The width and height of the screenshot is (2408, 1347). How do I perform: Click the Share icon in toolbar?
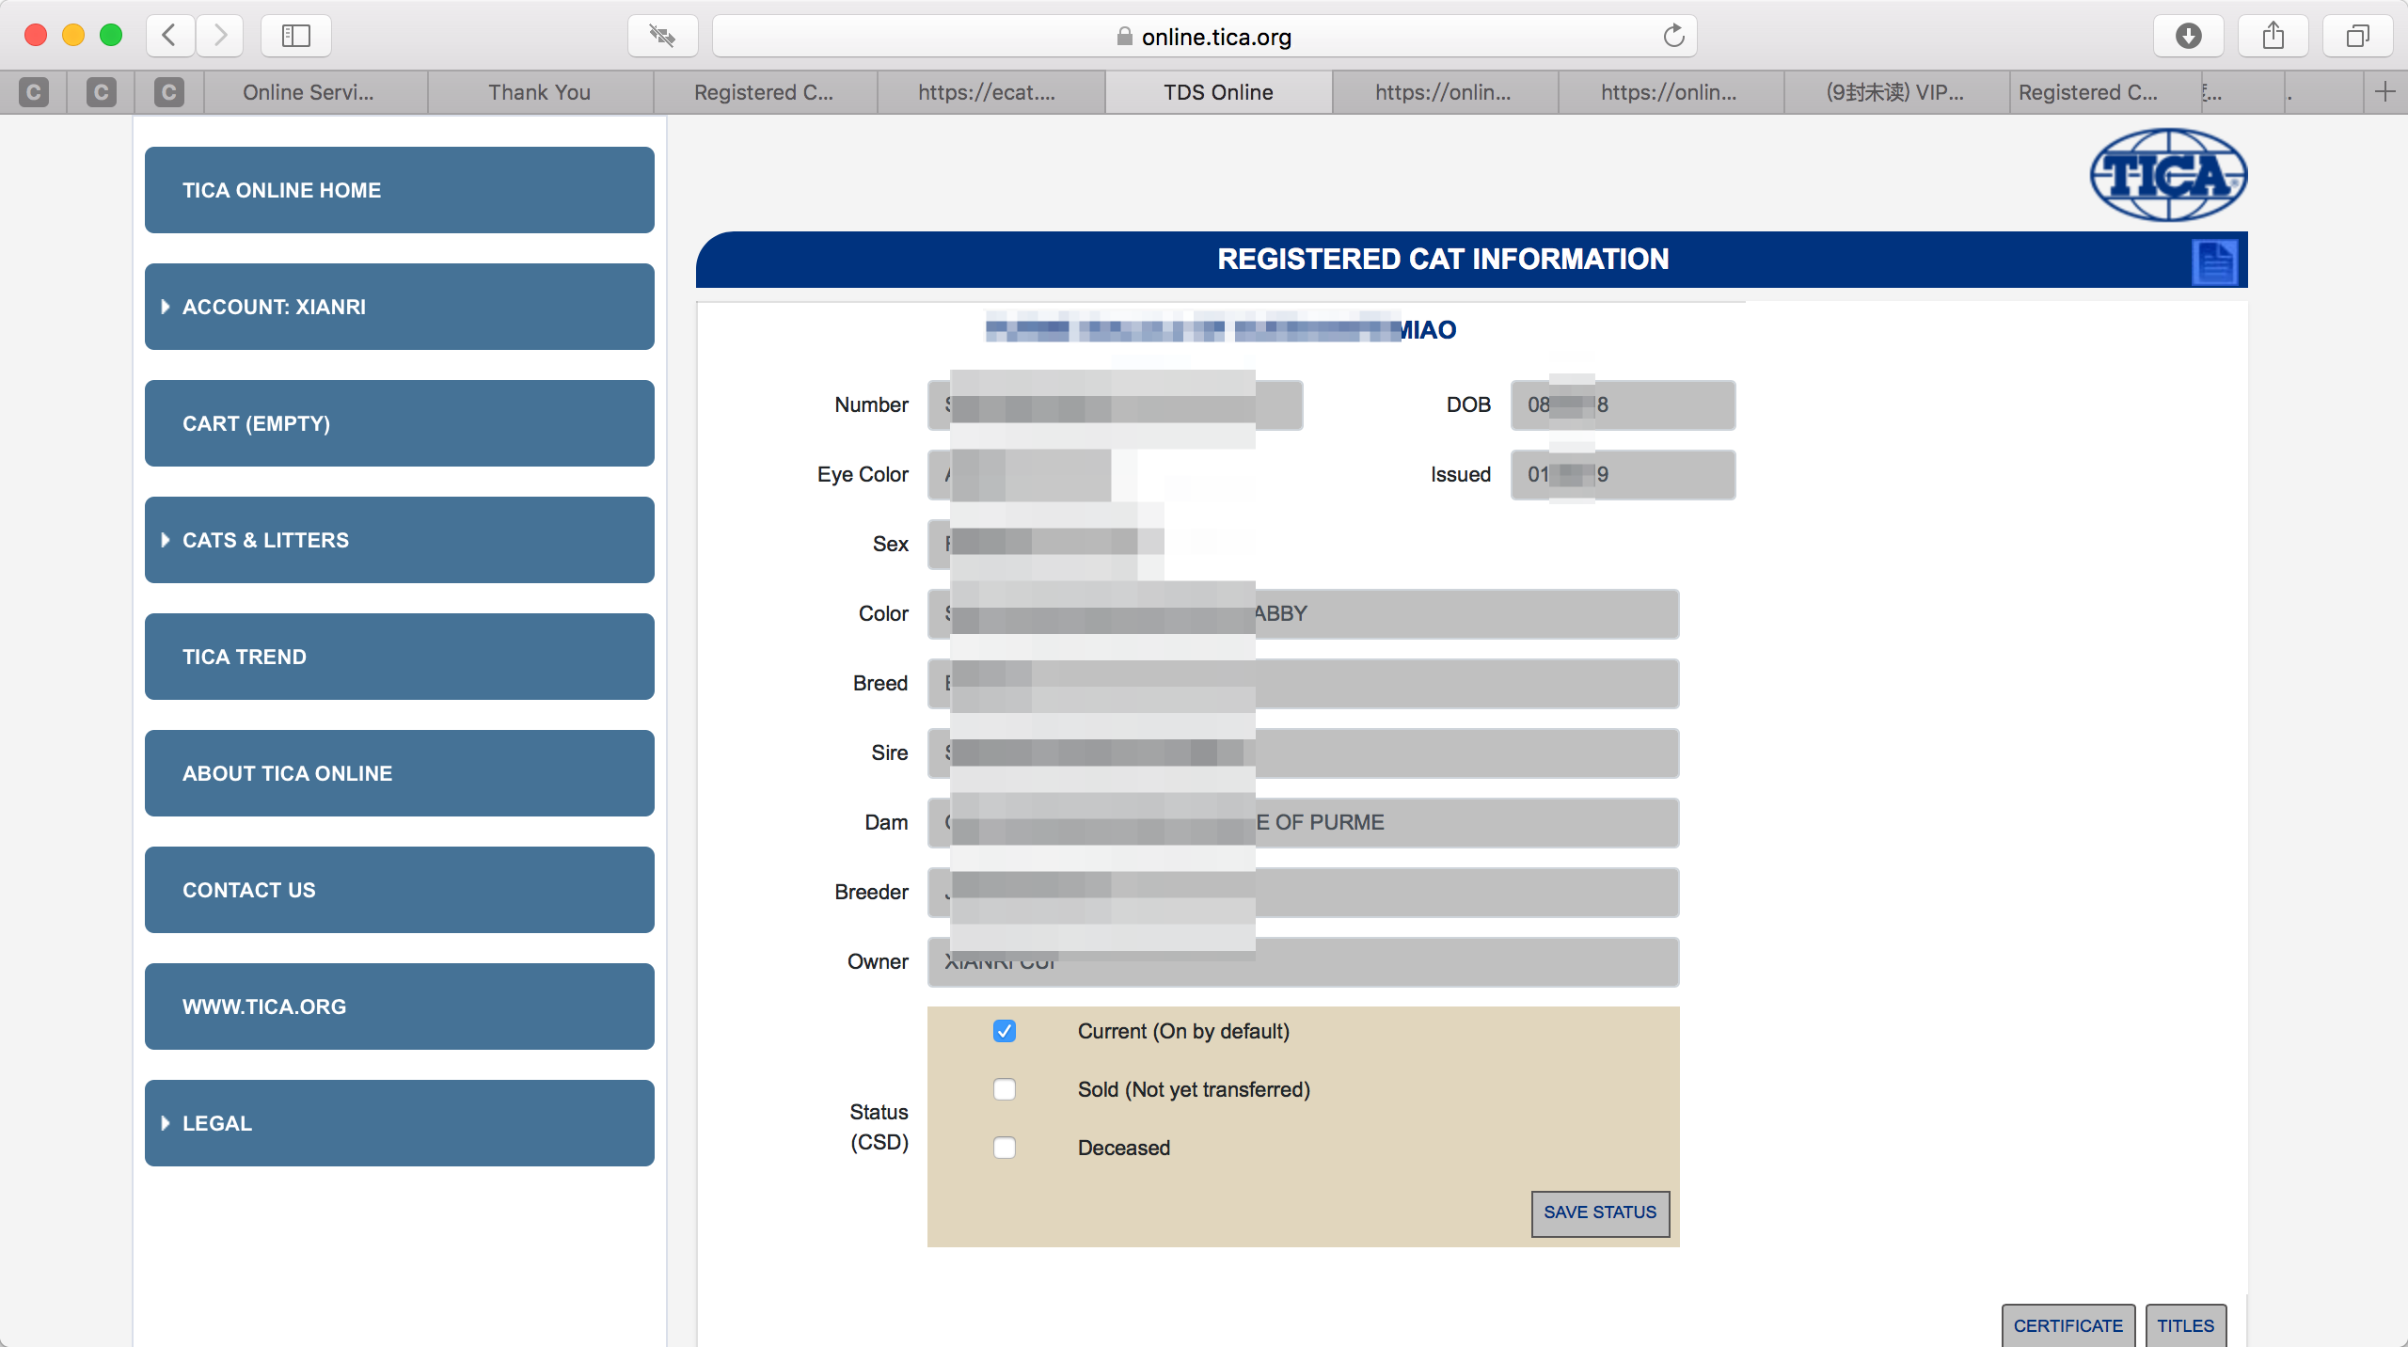point(2273,36)
